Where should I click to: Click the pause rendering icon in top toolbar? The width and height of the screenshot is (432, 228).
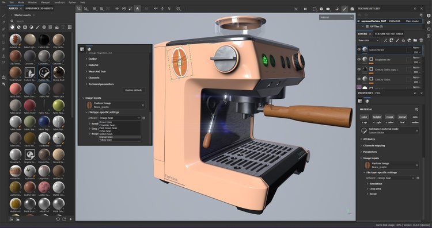click(x=305, y=9)
